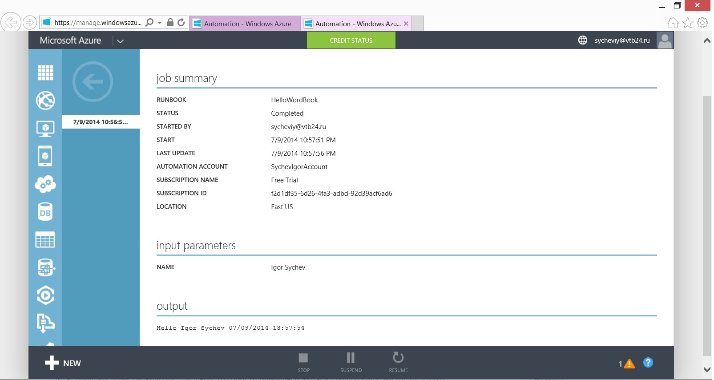Viewport: 714px width, 380px height.
Task: Suspend the runbook job
Action: (351, 362)
